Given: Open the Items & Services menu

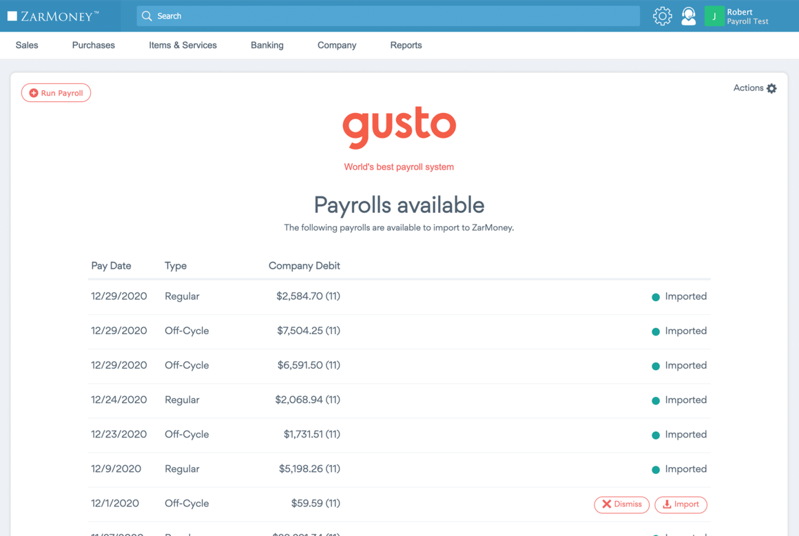Looking at the screenshot, I should coord(183,45).
